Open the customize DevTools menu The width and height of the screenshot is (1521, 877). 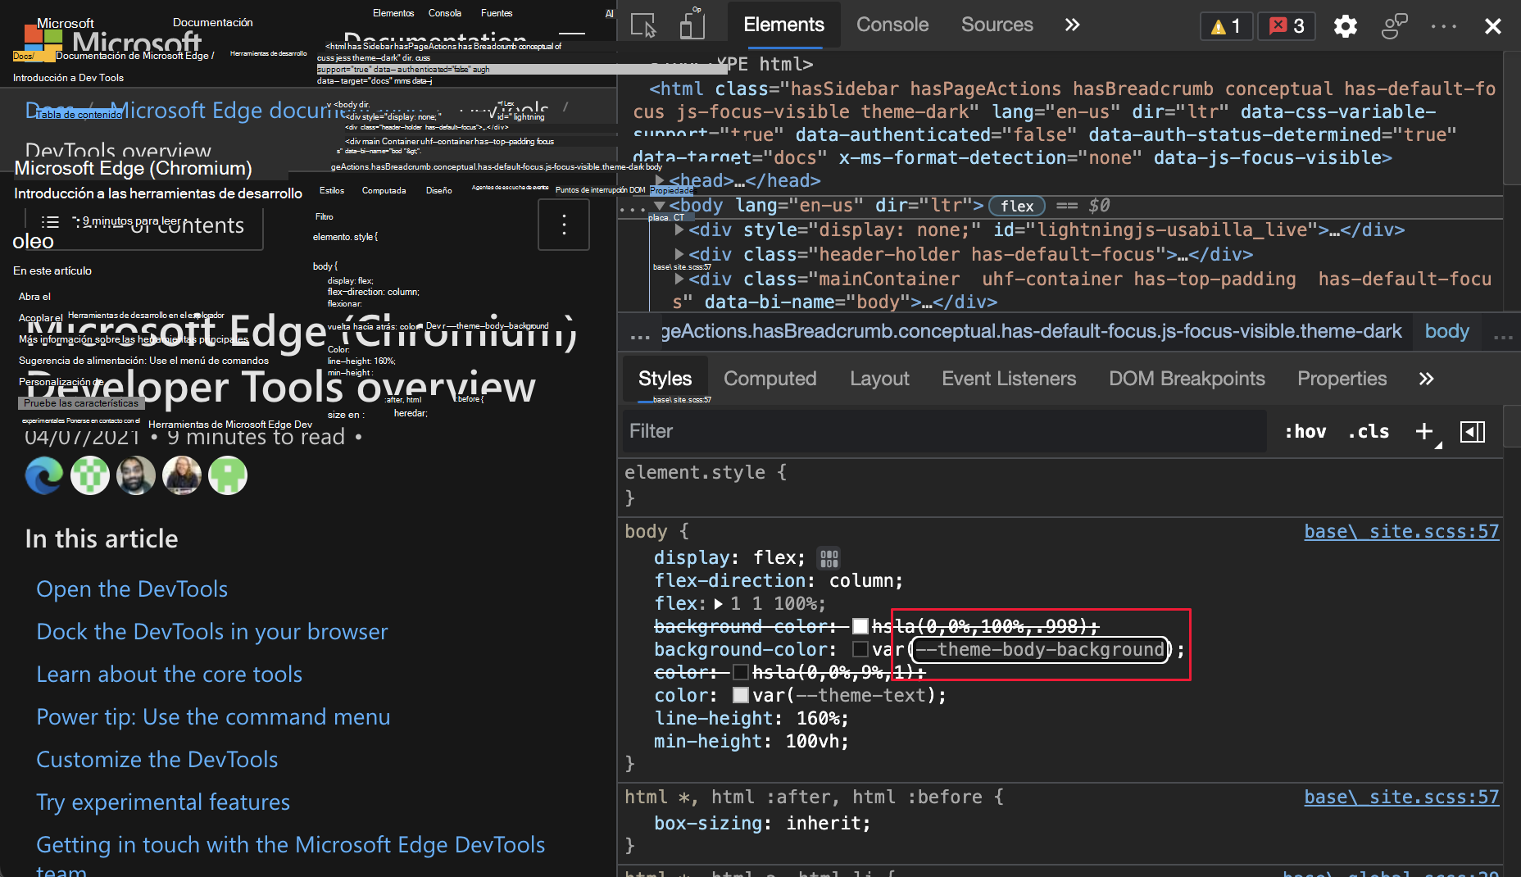pos(1443,25)
